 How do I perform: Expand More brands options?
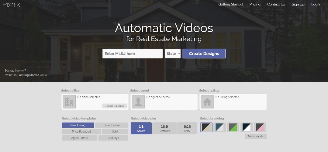point(256,136)
